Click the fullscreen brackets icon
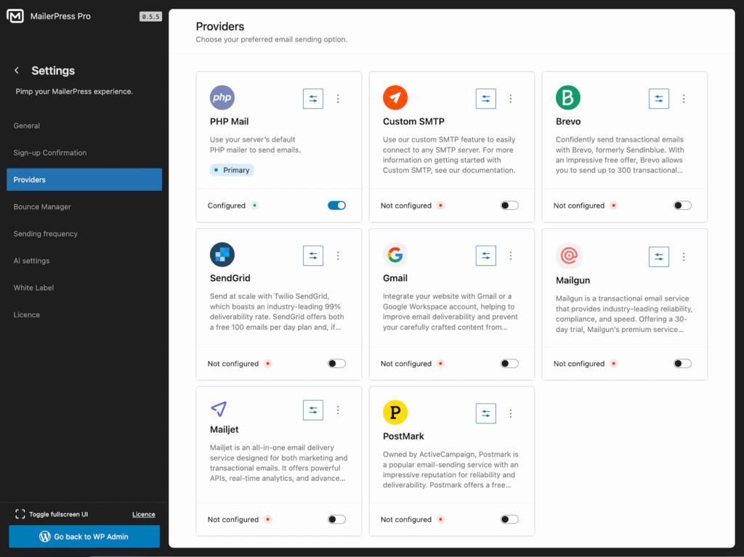 20,514
